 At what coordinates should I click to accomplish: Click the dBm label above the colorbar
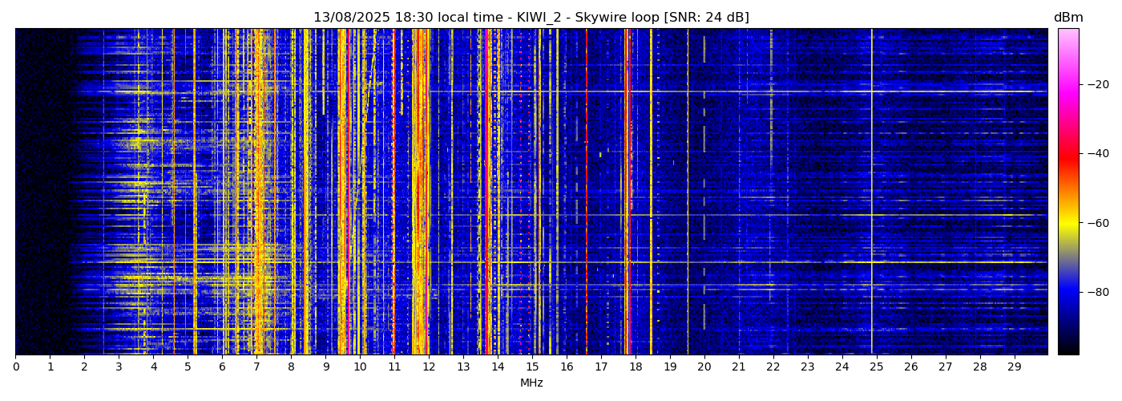pyautogui.click(x=1068, y=18)
